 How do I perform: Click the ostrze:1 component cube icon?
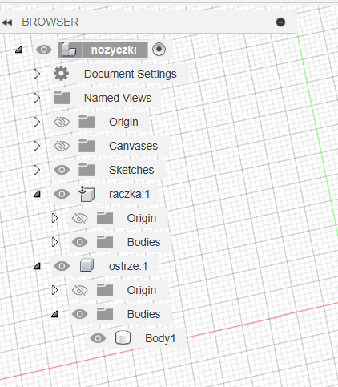pos(87,266)
